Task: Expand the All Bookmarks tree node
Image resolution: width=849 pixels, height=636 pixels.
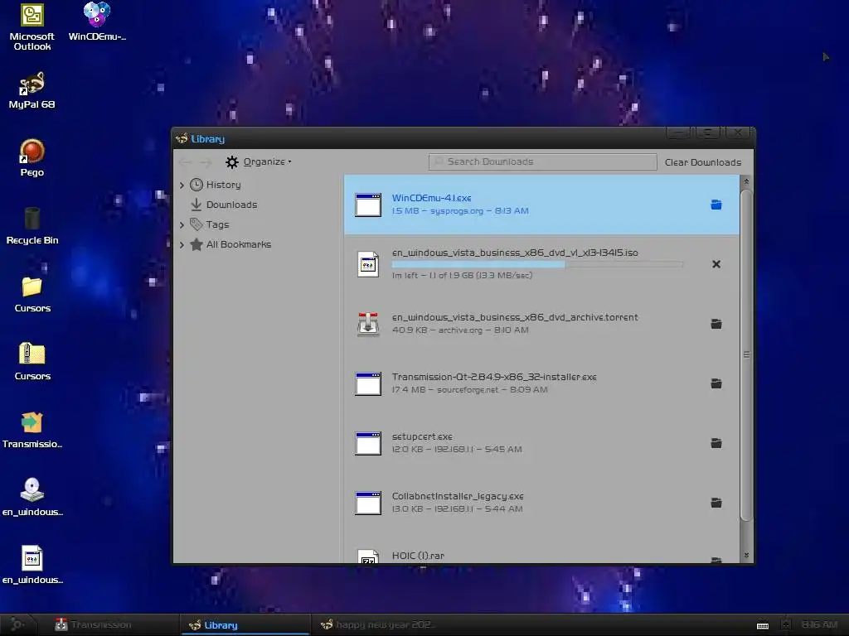Action: click(x=182, y=244)
